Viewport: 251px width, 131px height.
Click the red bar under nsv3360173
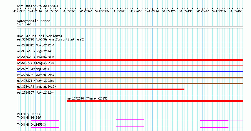coord(100,89)
